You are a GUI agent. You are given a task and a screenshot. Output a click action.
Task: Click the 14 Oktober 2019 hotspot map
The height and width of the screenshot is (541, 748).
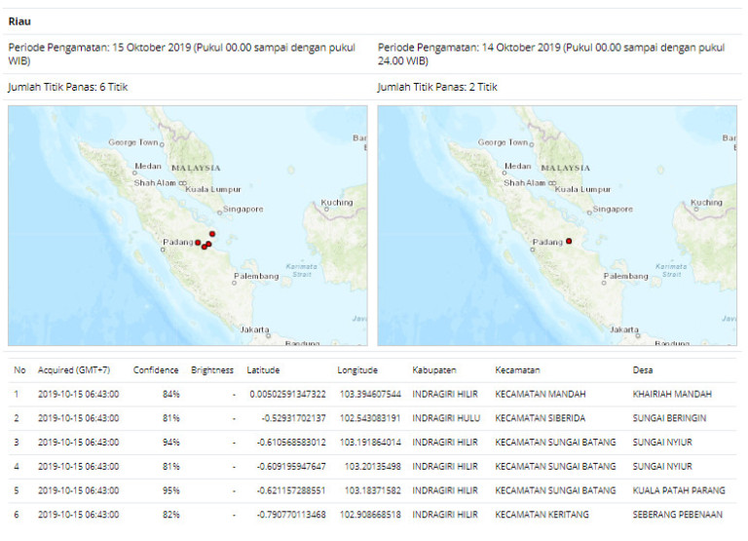[557, 225]
